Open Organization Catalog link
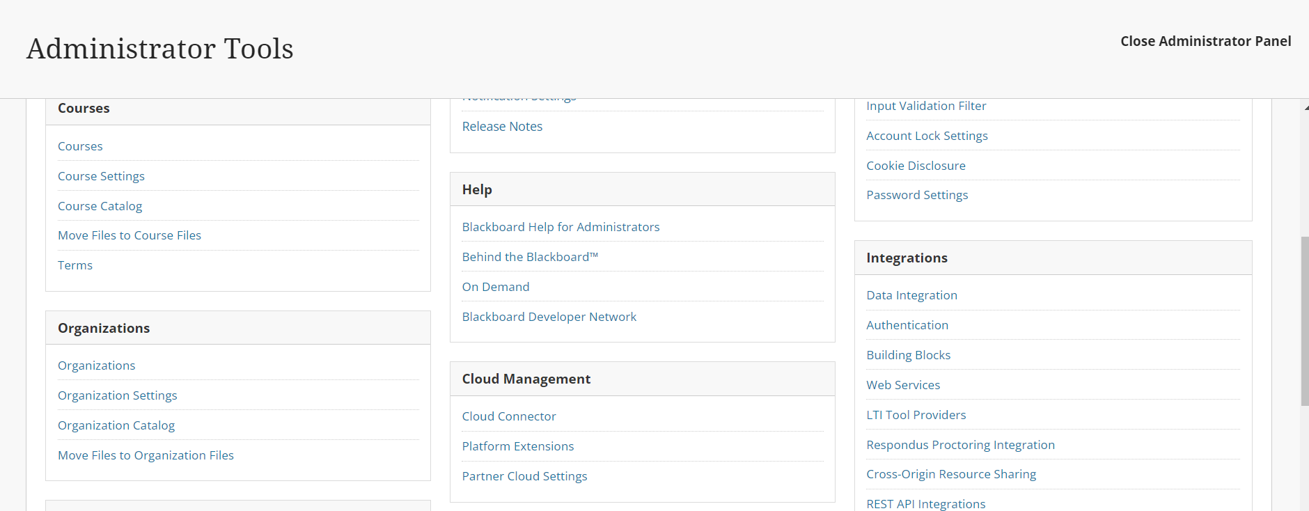Viewport: 1309px width, 511px height. (x=116, y=425)
